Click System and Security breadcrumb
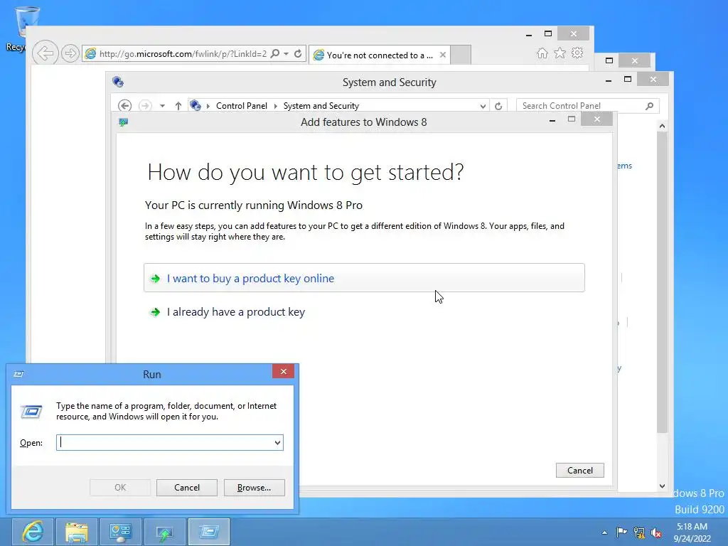The height and width of the screenshot is (546, 728). tap(321, 106)
